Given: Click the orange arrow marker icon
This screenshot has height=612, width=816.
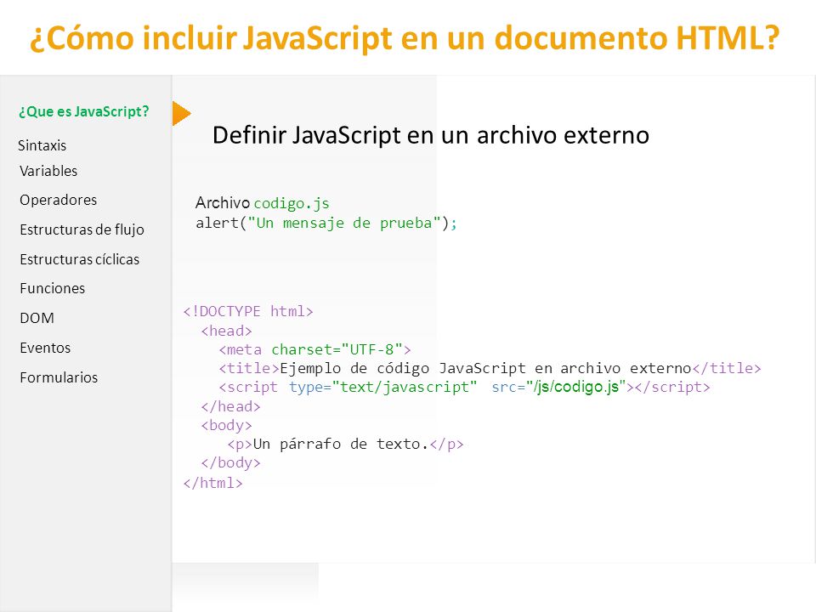Looking at the screenshot, I should tap(181, 113).
